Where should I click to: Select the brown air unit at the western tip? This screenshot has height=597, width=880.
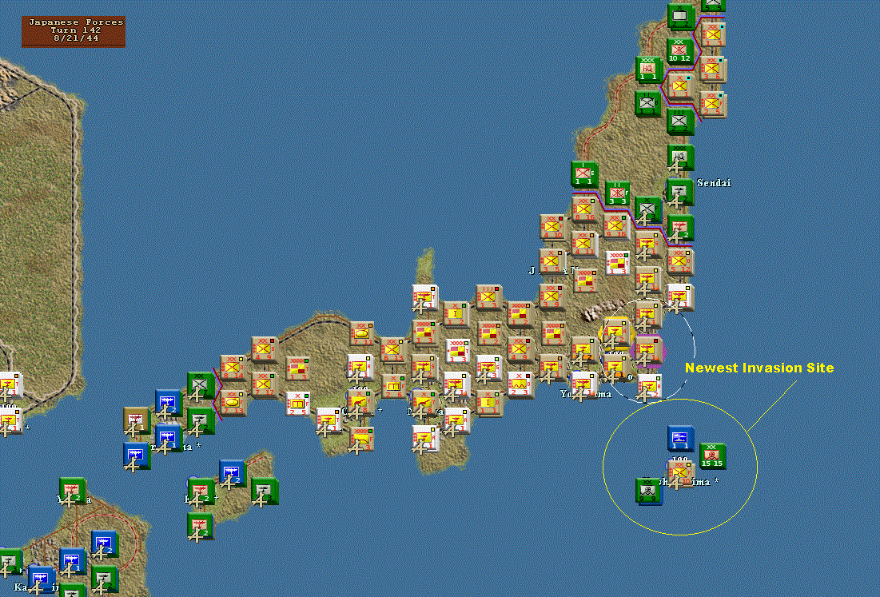[137, 420]
